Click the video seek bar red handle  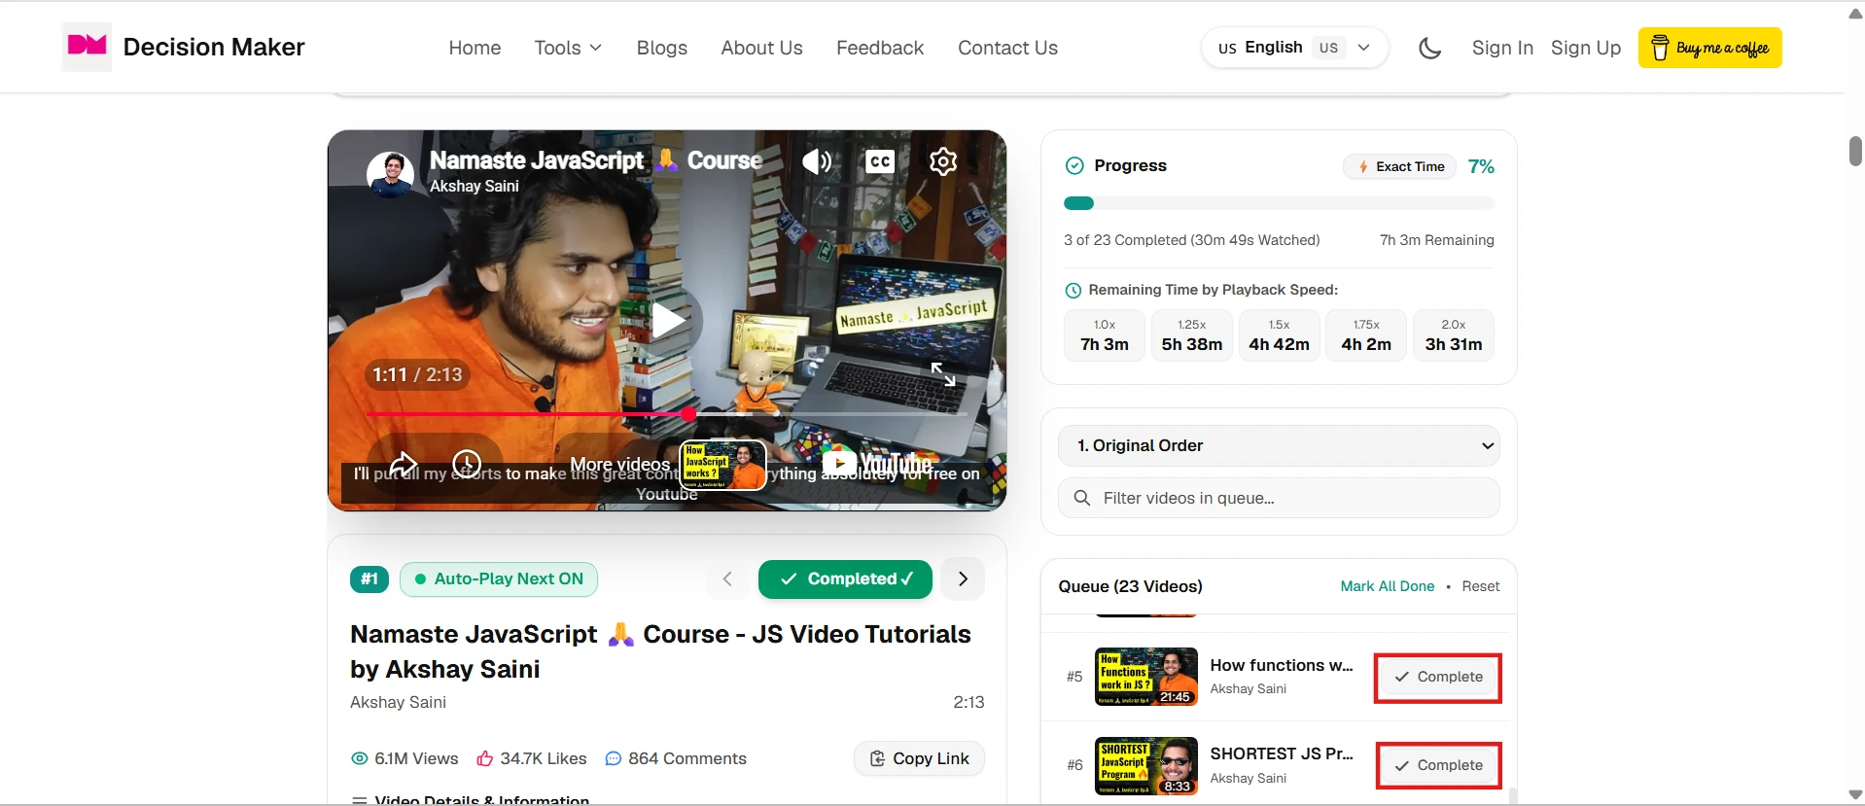pyautogui.click(x=688, y=414)
